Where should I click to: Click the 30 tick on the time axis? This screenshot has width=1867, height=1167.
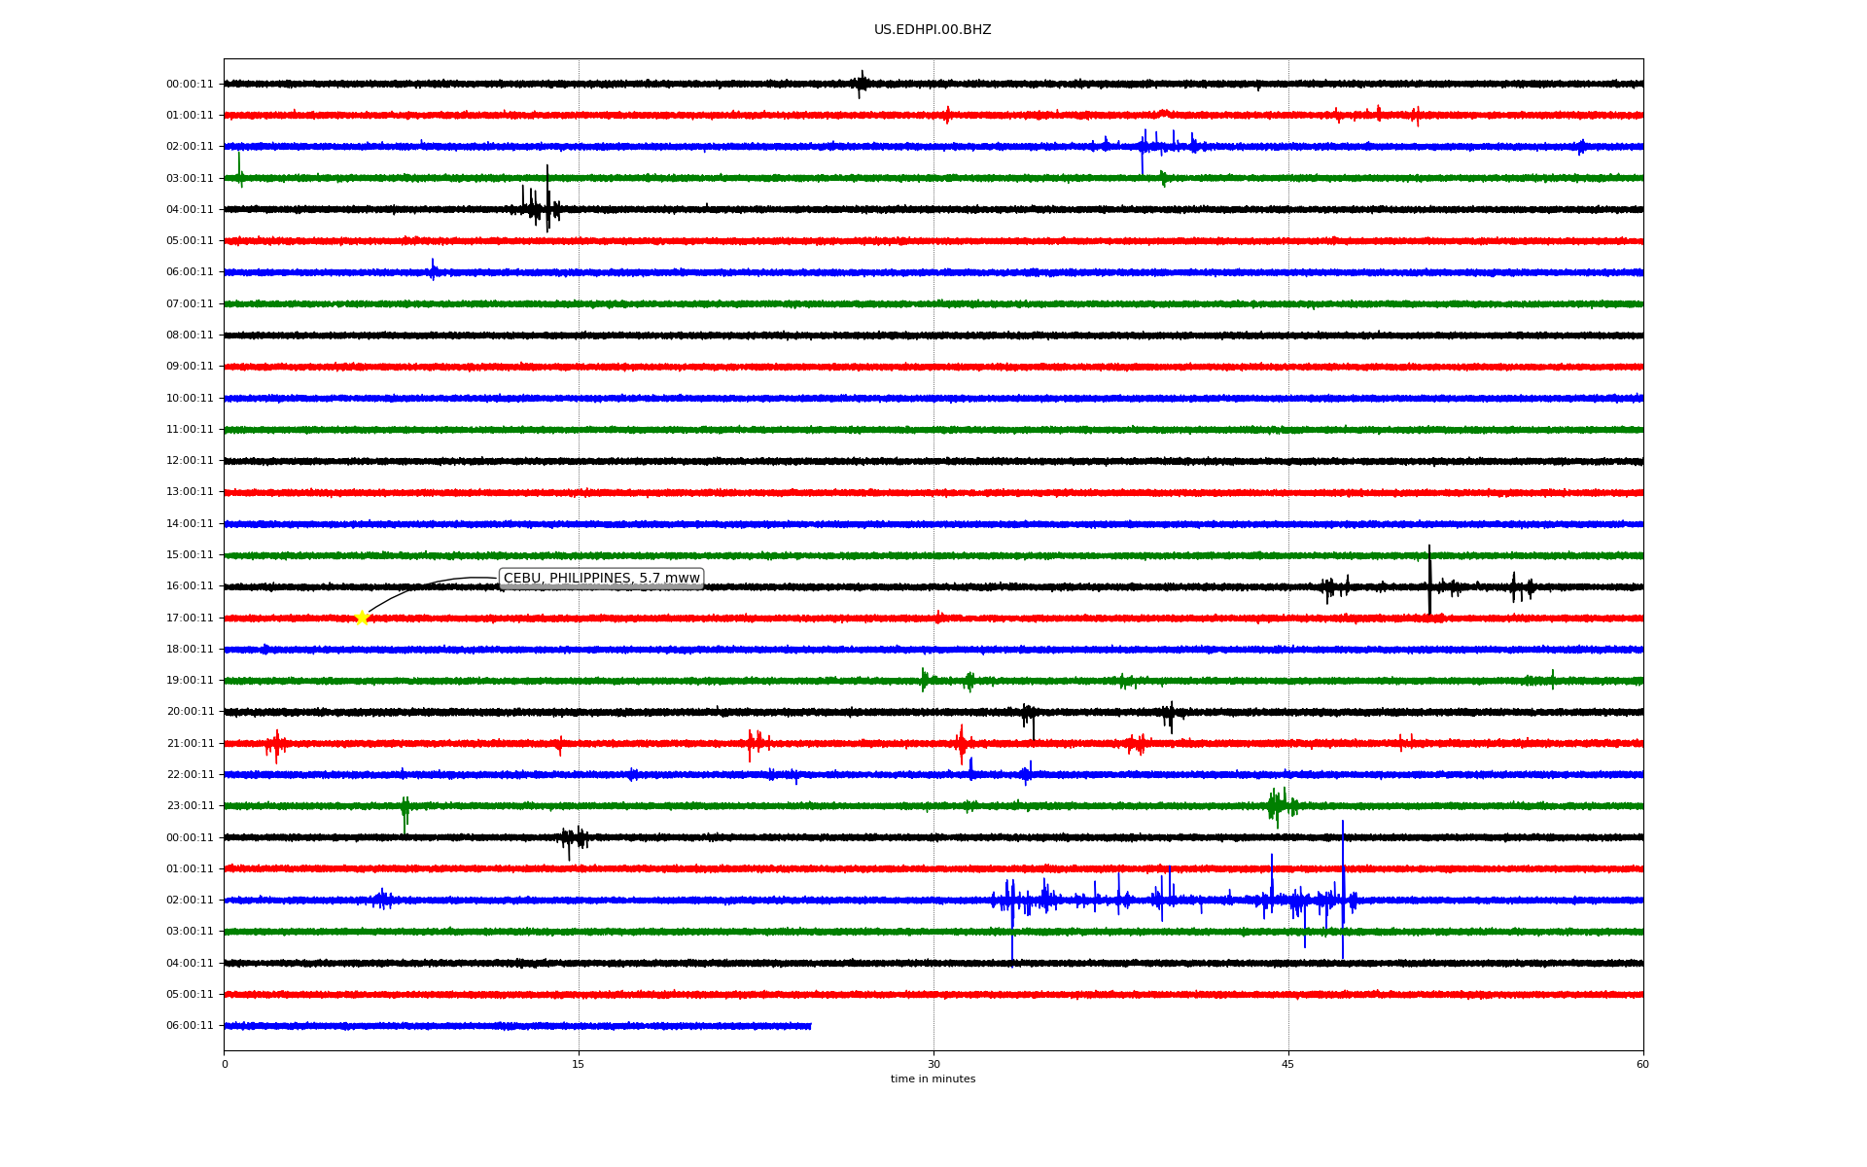[x=933, y=1064]
